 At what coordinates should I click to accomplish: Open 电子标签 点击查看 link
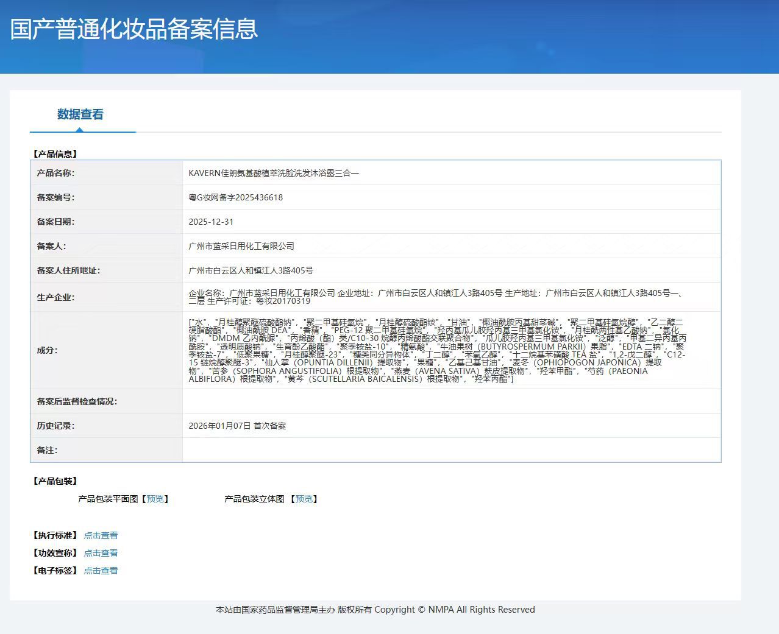tap(101, 571)
